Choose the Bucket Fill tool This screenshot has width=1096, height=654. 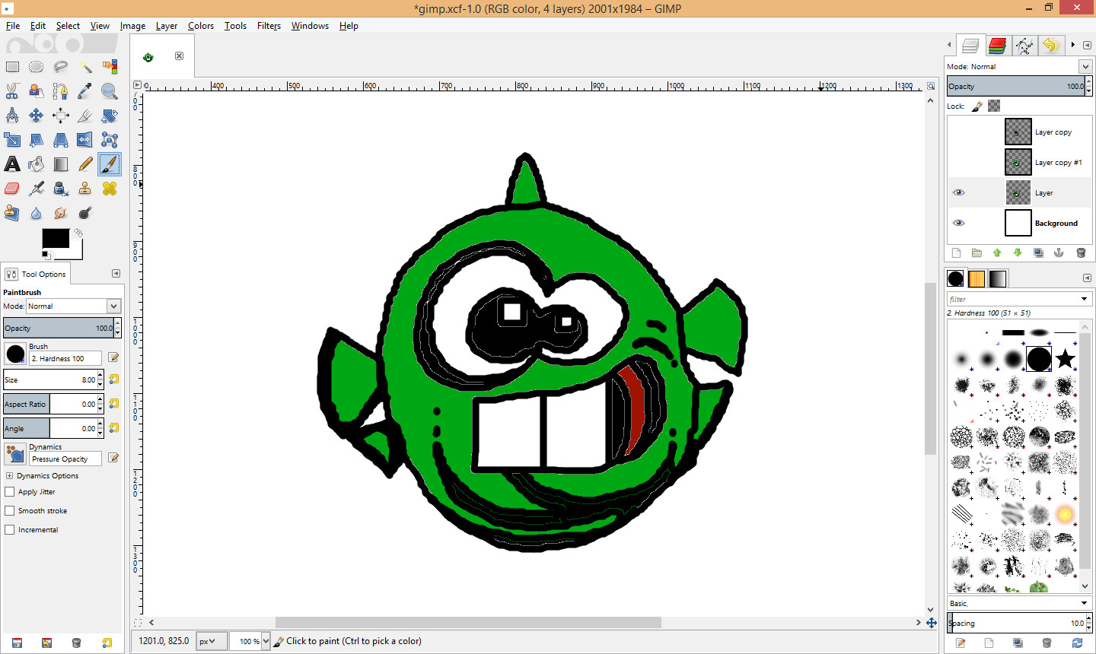36,163
